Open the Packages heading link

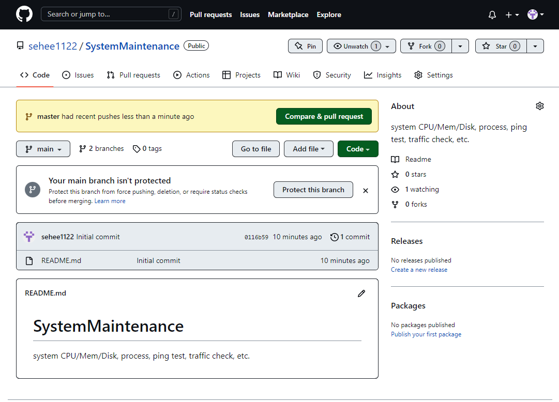click(x=408, y=306)
